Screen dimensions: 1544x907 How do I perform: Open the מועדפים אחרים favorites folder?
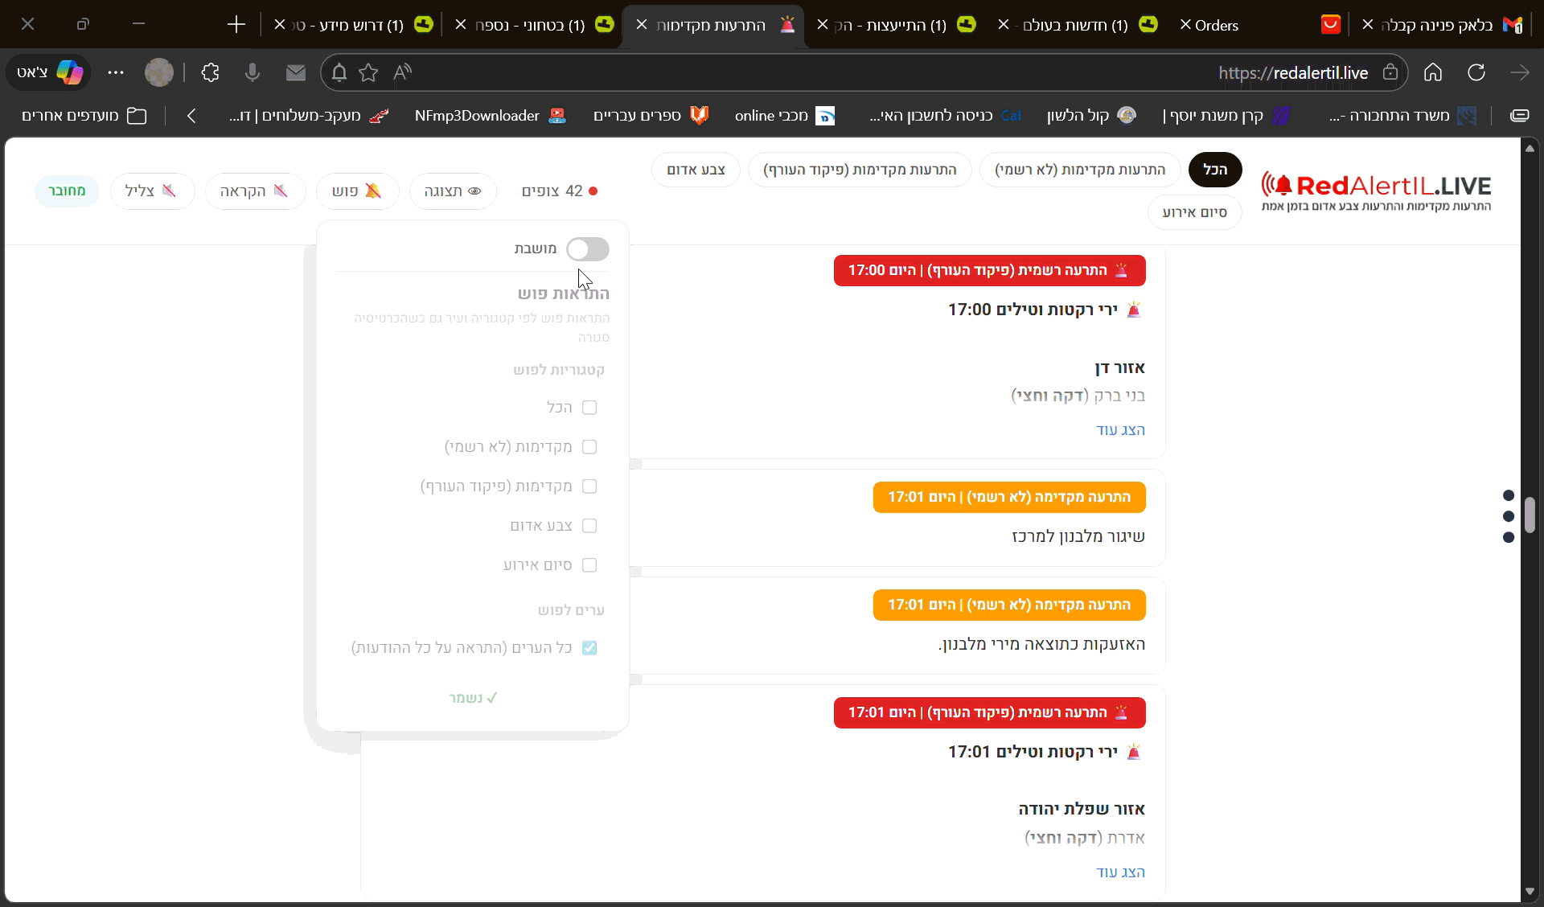[x=80, y=116]
